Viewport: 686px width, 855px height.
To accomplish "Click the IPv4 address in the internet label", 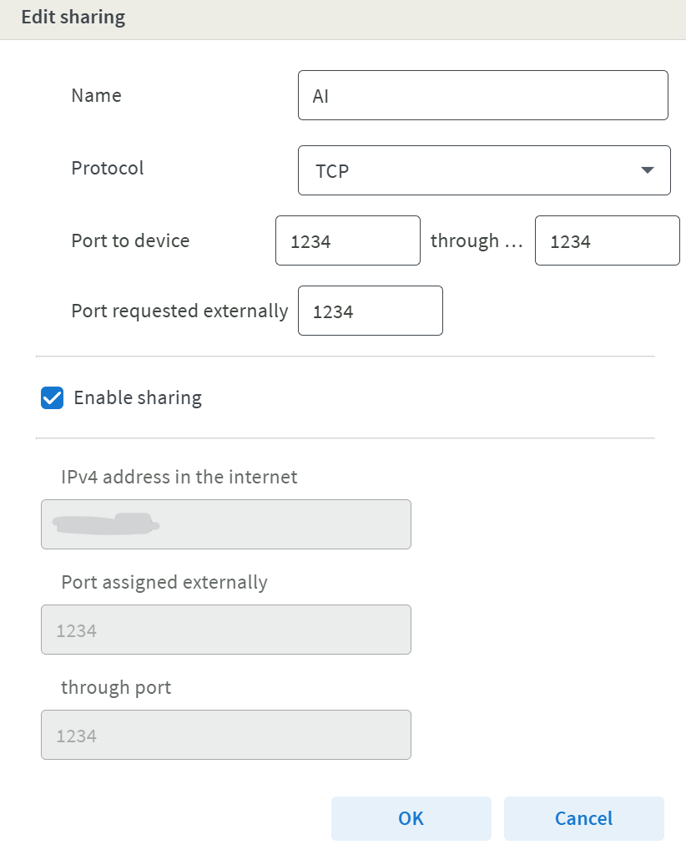I will tap(178, 477).
